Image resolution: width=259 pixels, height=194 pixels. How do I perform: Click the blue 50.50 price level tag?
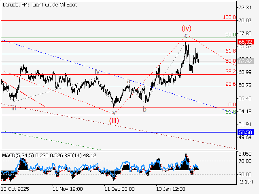[x=246, y=132]
